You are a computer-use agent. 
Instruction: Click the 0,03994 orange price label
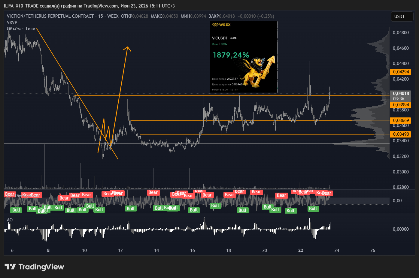[x=401, y=105]
